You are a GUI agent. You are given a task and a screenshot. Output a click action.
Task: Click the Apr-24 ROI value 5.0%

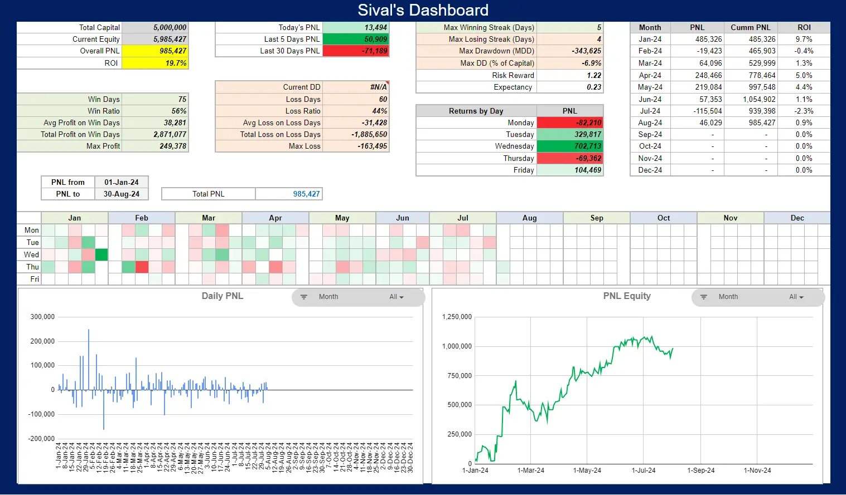[x=804, y=75]
